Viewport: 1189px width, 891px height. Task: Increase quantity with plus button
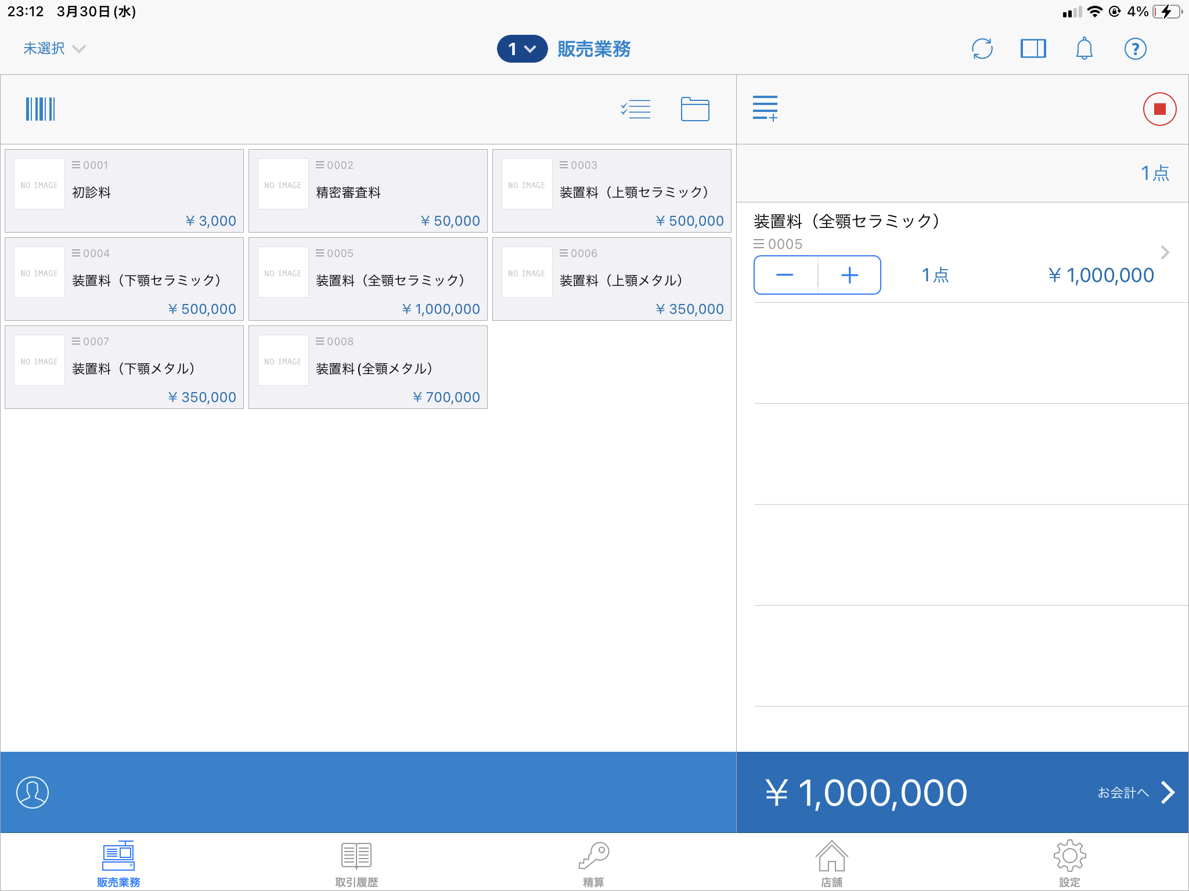coord(849,275)
